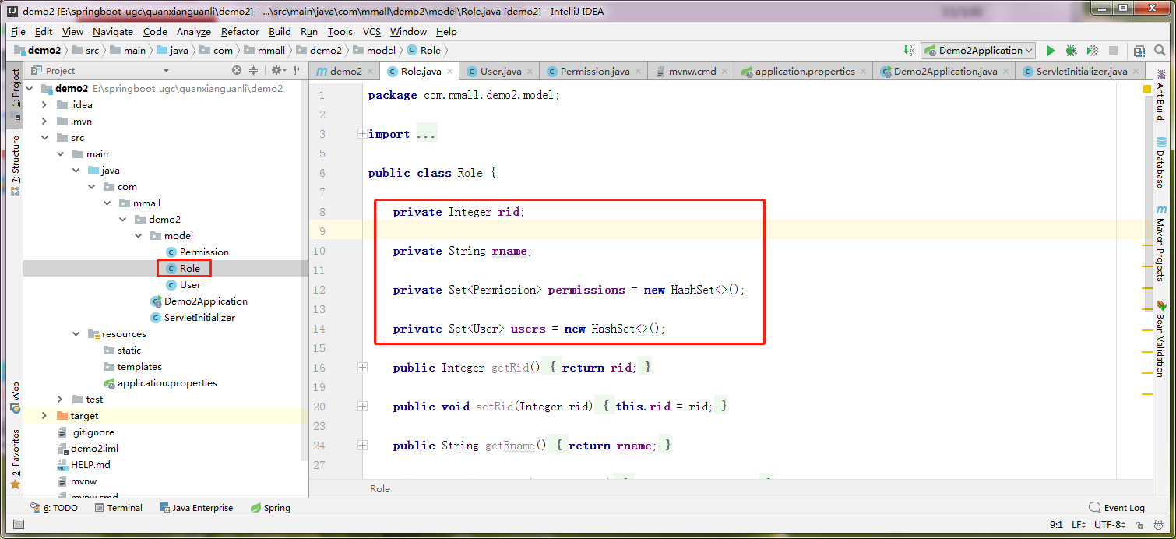
Task: Open the Java Enterprise tool window
Action: point(195,508)
